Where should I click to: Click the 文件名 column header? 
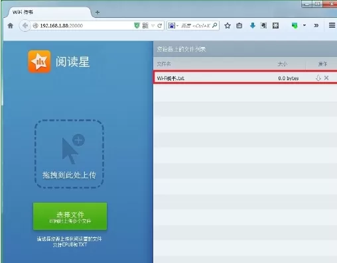[x=164, y=64]
